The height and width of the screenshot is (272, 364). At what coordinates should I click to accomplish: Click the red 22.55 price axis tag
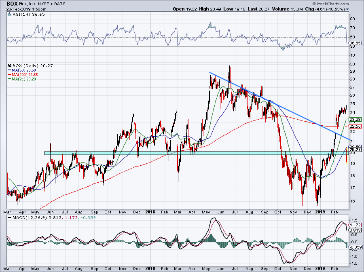355,127
